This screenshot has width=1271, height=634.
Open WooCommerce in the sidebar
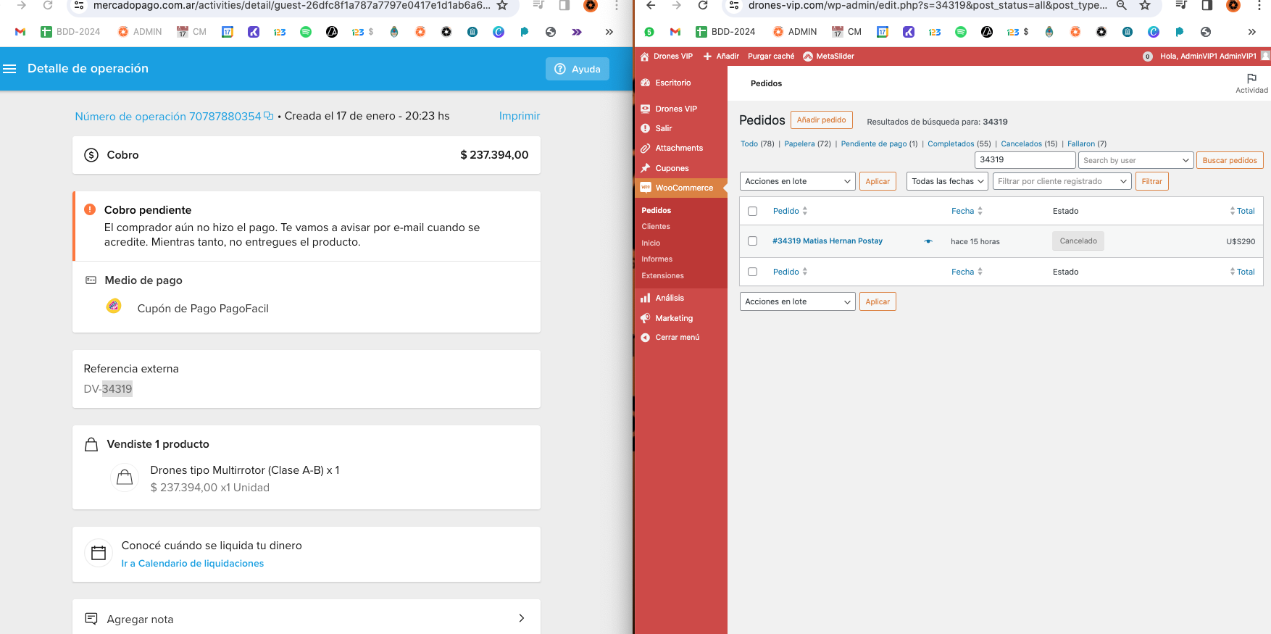click(x=683, y=188)
